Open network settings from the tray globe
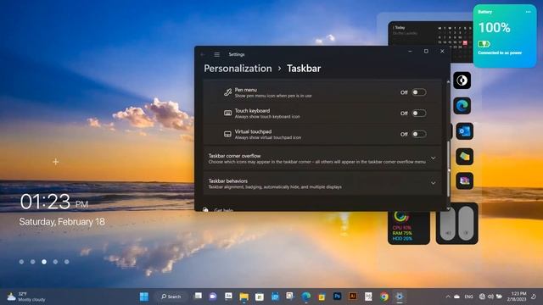Screen dimensions: 543x305 click(482, 297)
